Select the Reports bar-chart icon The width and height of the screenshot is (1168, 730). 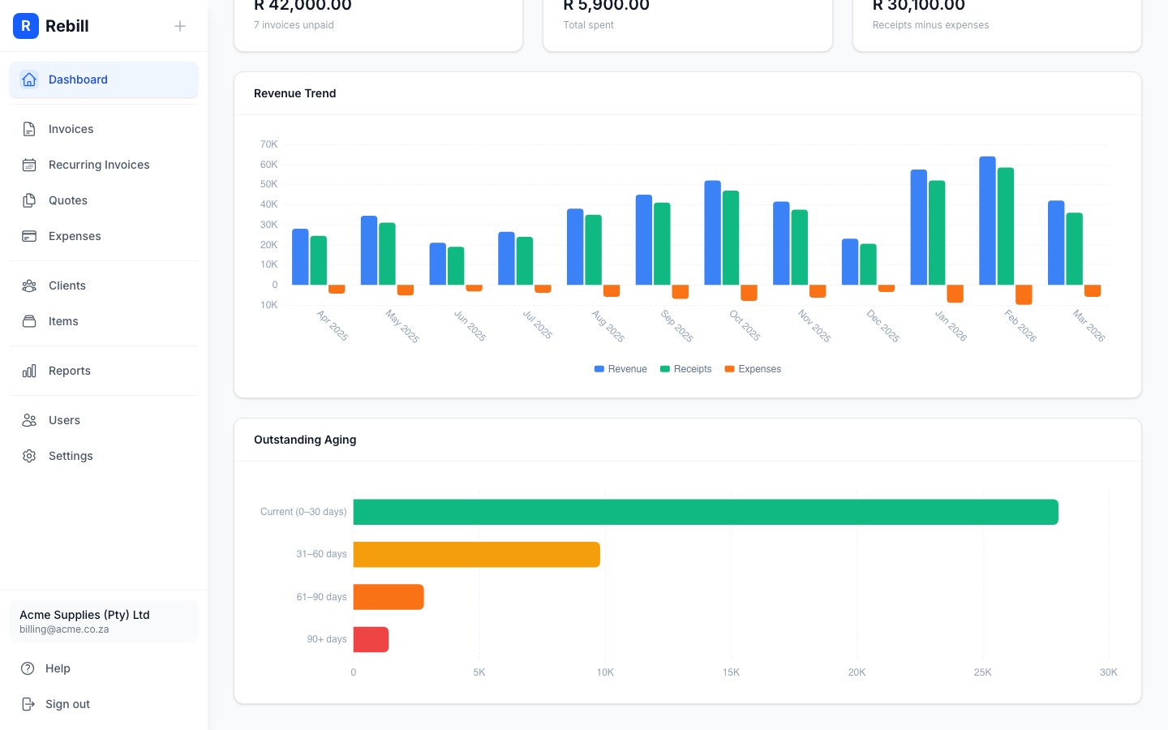[x=29, y=371]
